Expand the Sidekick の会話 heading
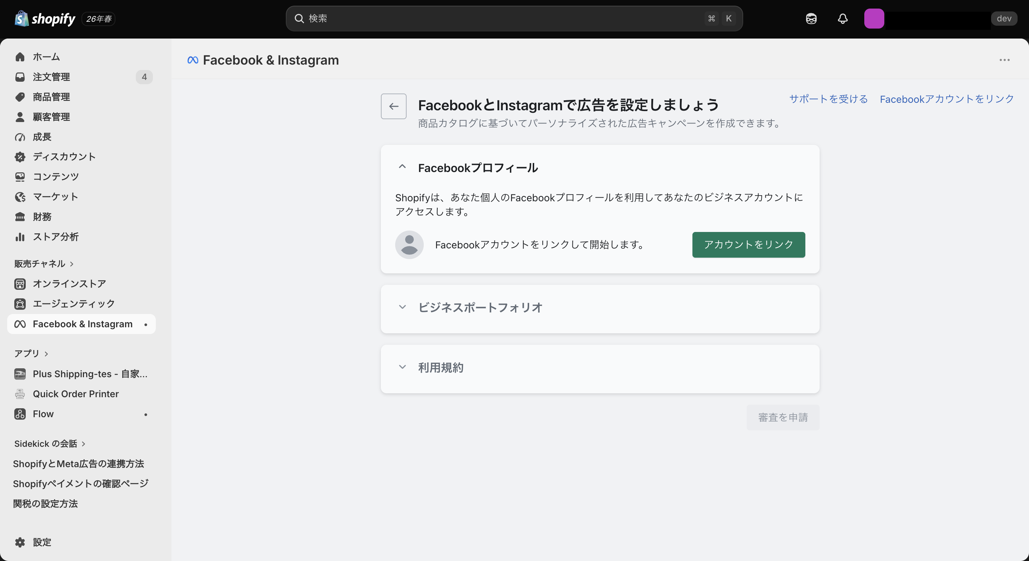 pyautogui.click(x=50, y=444)
